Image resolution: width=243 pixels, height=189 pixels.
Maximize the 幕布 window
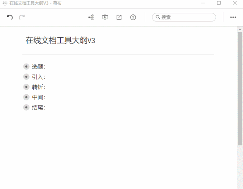(219, 3)
